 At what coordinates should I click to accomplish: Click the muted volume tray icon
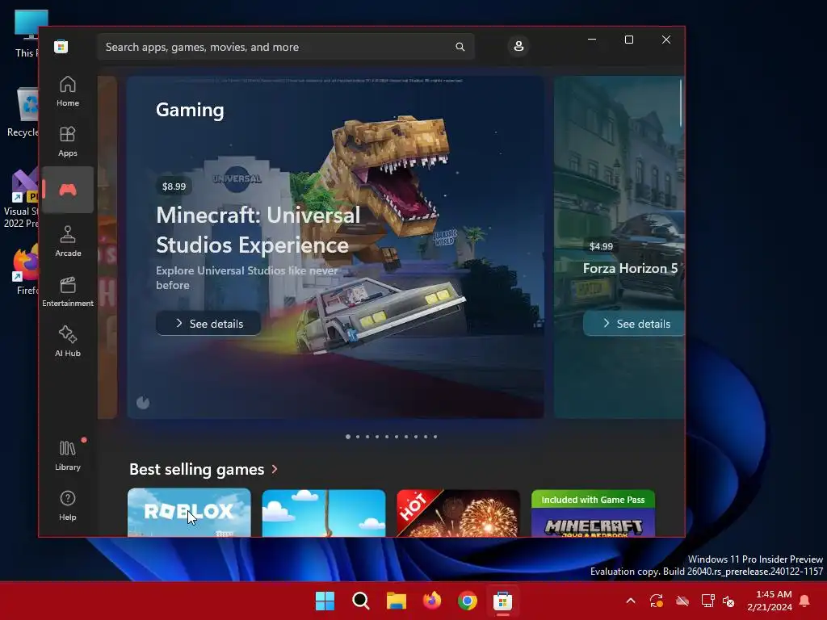pyautogui.click(x=728, y=601)
